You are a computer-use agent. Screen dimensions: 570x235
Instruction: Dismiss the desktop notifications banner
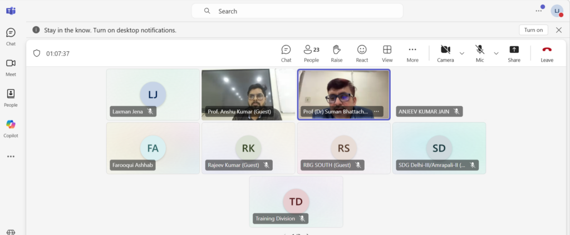[x=559, y=30]
